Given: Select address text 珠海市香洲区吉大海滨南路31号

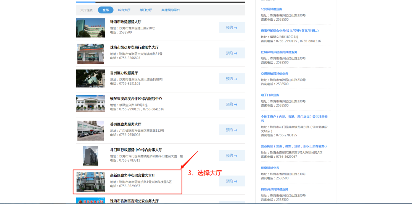Looking at the screenshot, I should tap(140, 54).
